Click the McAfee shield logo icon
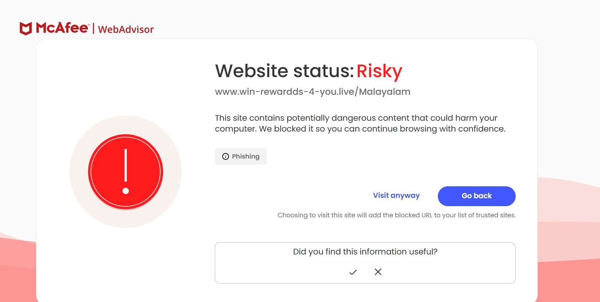The height and width of the screenshot is (302, 600). click(26, 28)
